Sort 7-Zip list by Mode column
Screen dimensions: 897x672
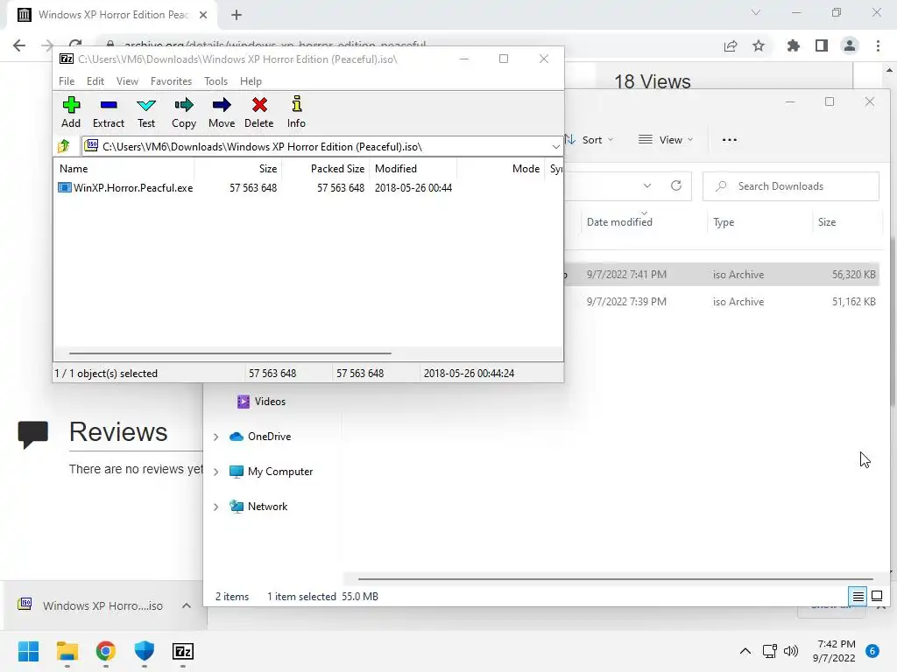click(x=500, y=169)
